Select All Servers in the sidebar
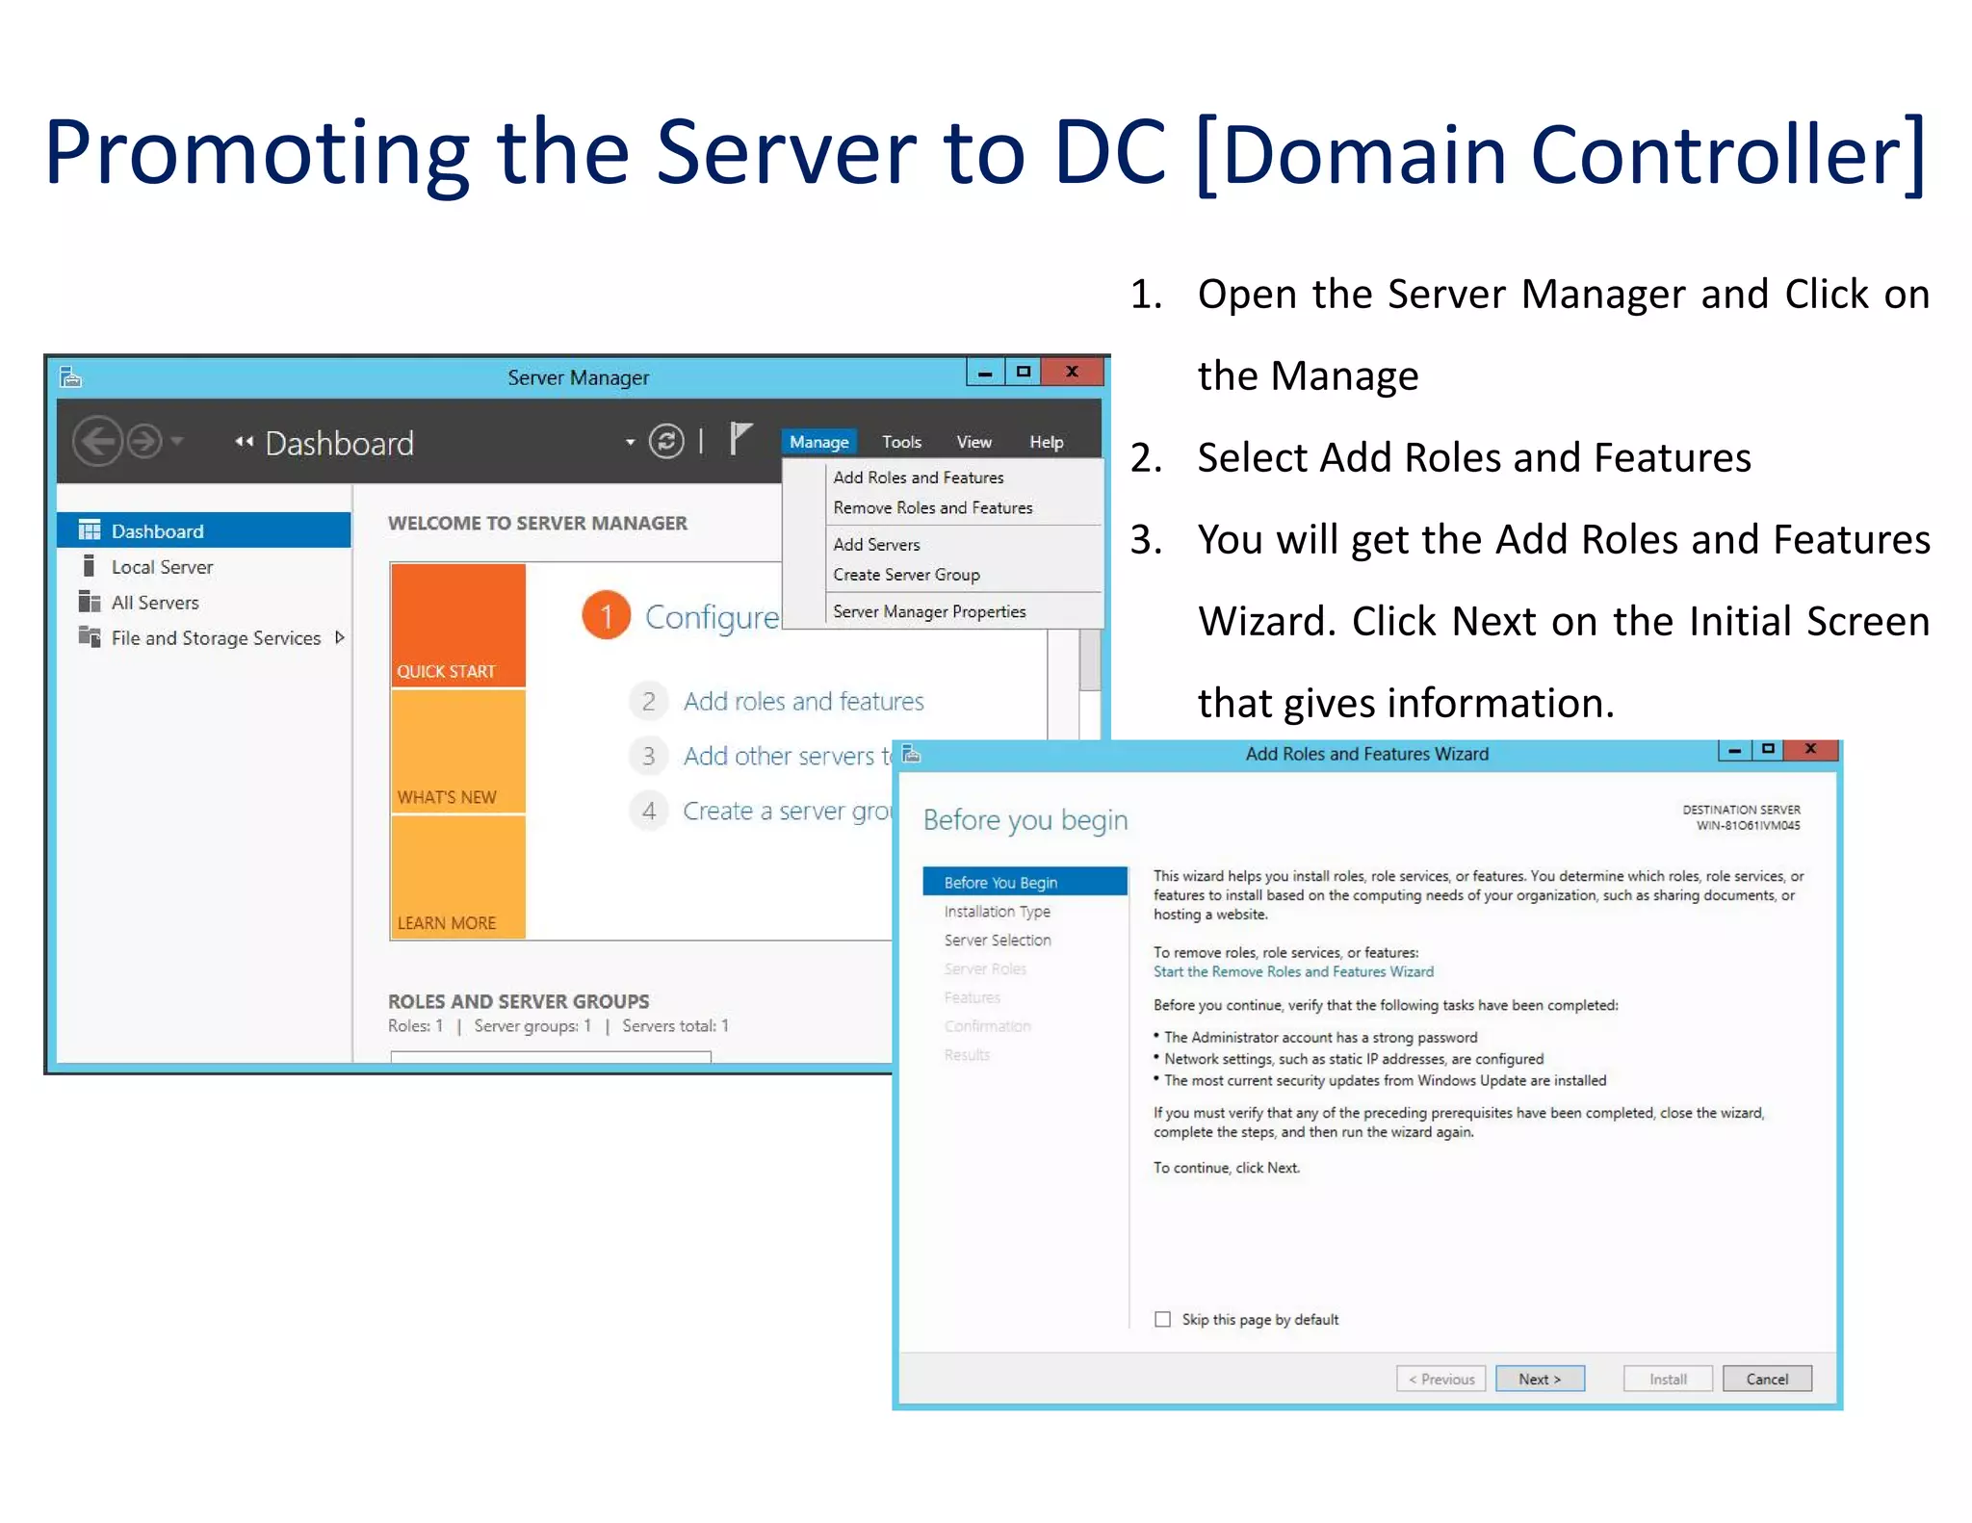 point(155,603)
